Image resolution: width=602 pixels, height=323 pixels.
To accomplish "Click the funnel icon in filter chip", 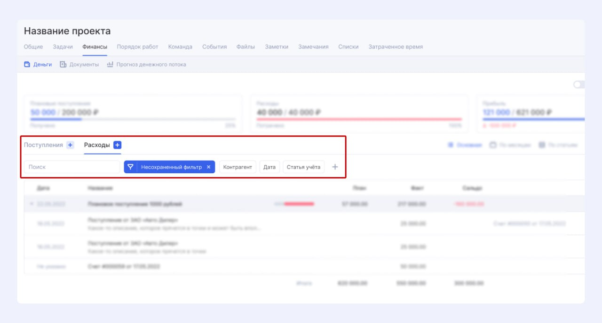I will click(131, 167).
